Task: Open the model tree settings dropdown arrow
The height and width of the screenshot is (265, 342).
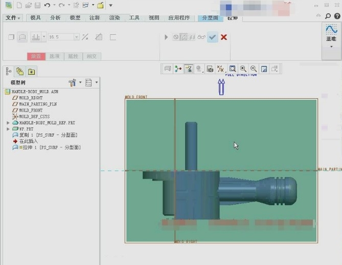Action: pyautogui.click(x=80, y=82)
